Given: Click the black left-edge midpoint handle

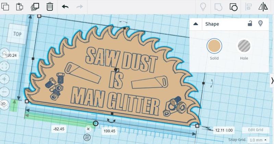Looking at the screenshot, I should (x=33, y=59).
